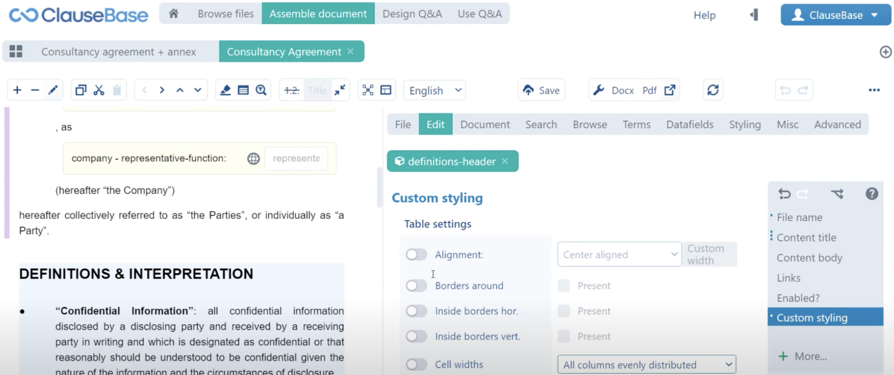
Task: Open the wrench export settings icon
Action: pyautogui.click(x=598, y=90)
